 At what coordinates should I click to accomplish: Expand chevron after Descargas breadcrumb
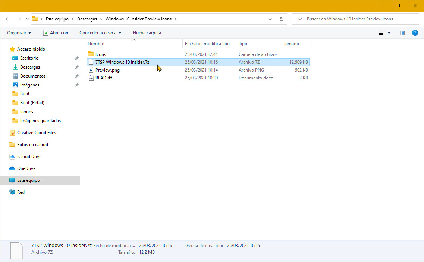pos(101,19)
